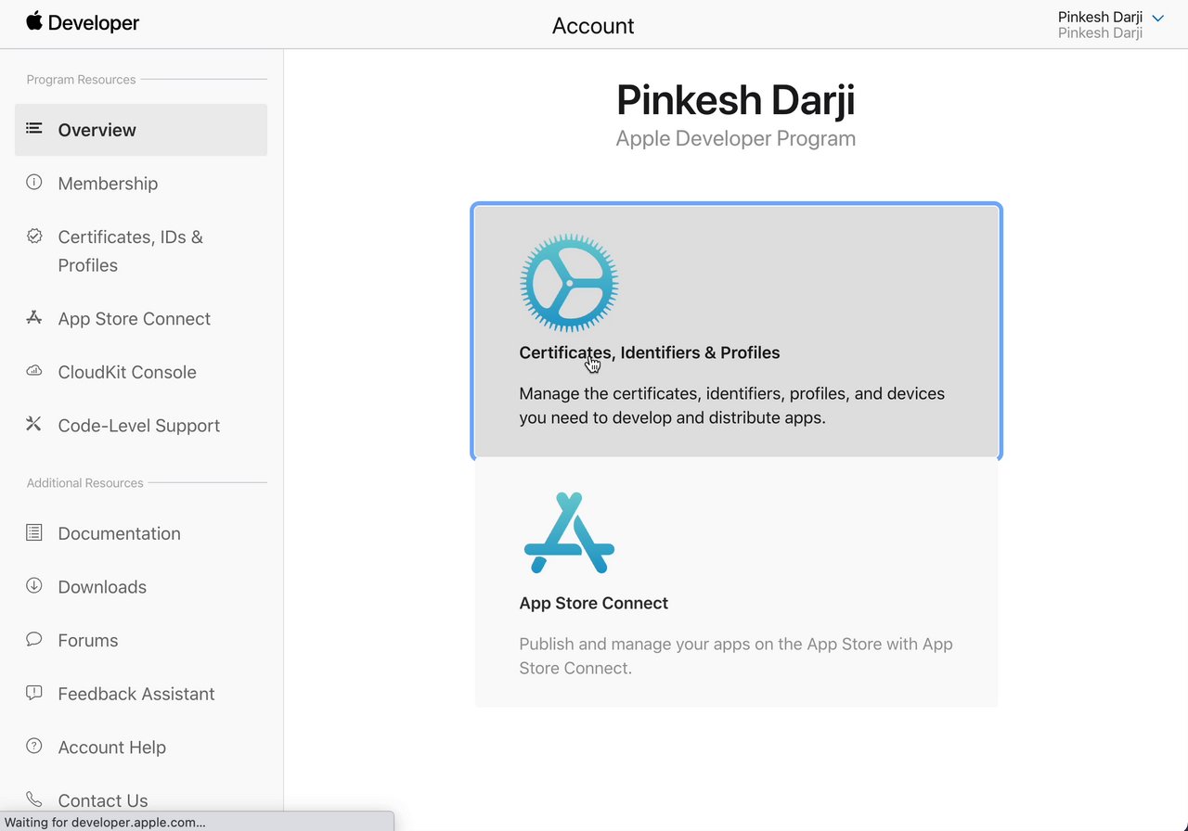Click the Contact Us link

[103, 800]
